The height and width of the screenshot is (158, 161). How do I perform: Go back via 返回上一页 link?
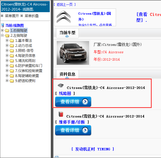click(65, 4)
